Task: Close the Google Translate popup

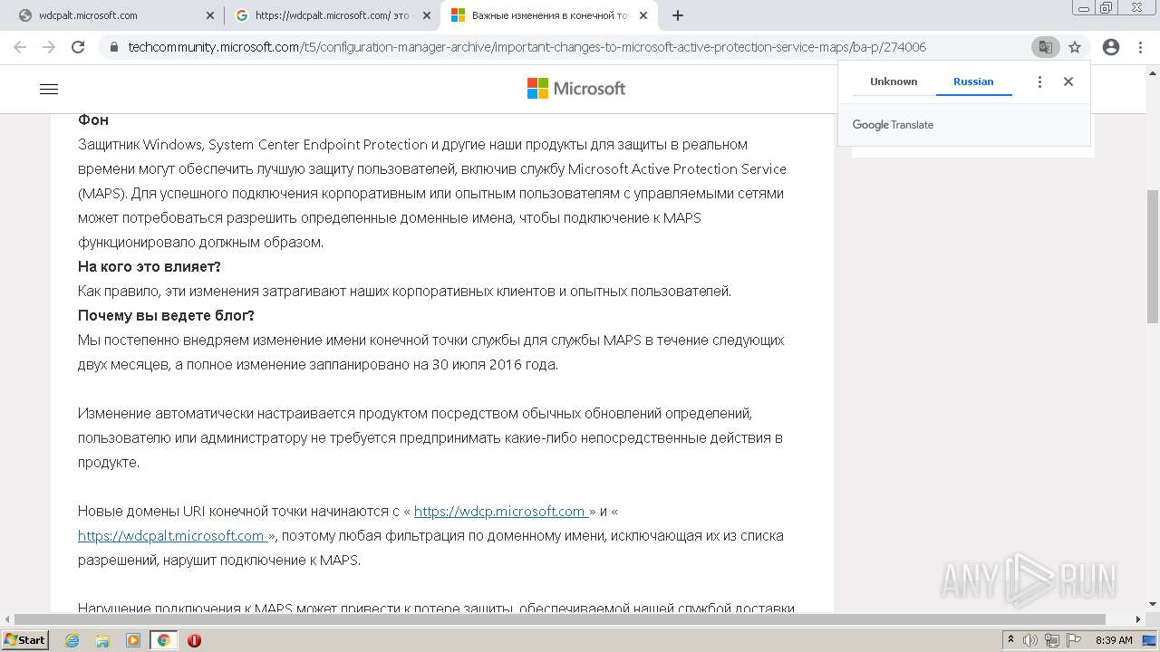Action: [1068, 81]
